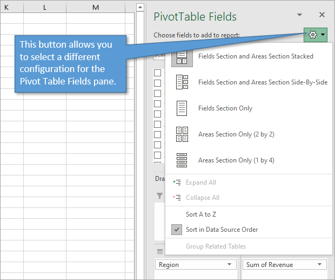
Task: Toggle the second field checkbox from the top
Action: point(158,83)
